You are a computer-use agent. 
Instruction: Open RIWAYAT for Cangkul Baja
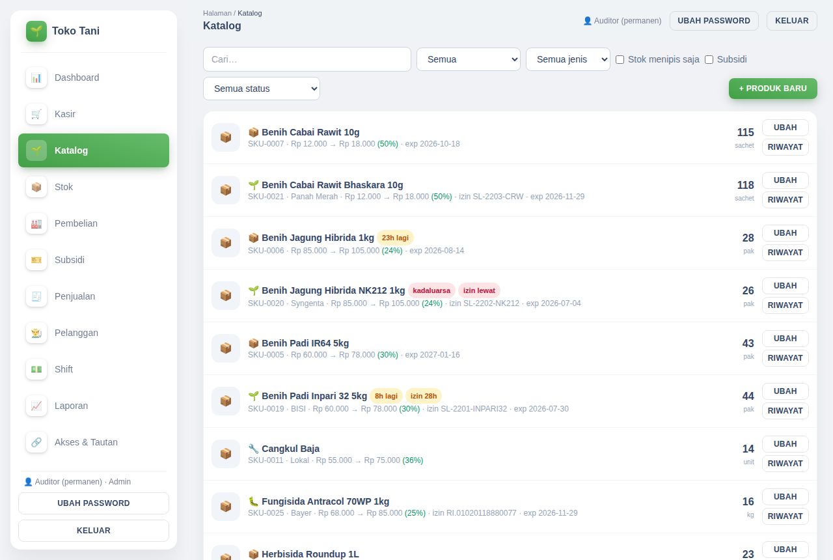click(x=785, y=464)
